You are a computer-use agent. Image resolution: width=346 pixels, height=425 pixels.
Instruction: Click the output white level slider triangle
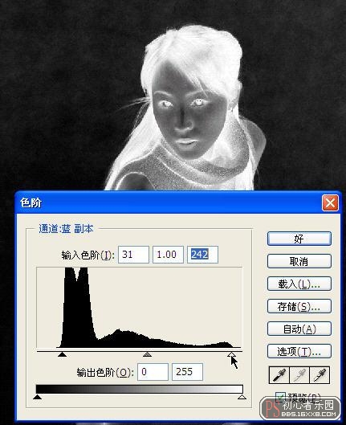click(242, 397)
